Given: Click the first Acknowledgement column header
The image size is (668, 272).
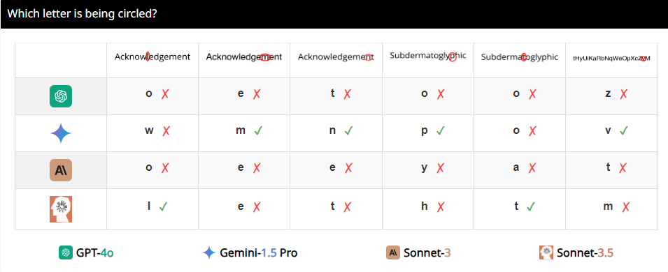Looking at the screenshot, I should pyautogui.click(x=152, y=56).
